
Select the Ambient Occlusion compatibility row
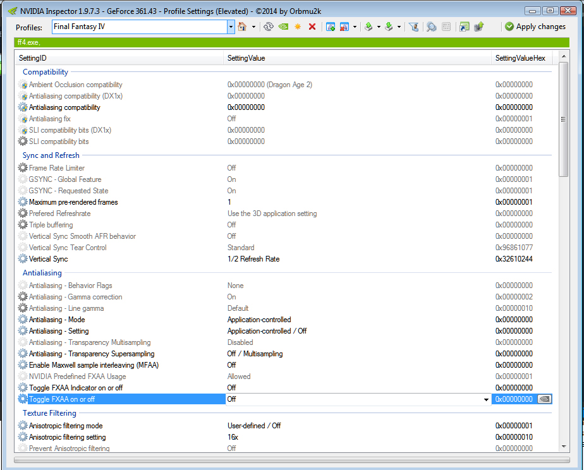pyautogui.click(x=284, y=85)
